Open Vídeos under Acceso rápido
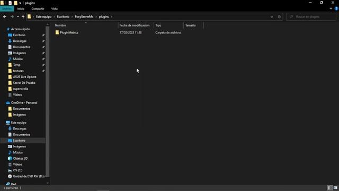339x191 pixels. point(17,95)
